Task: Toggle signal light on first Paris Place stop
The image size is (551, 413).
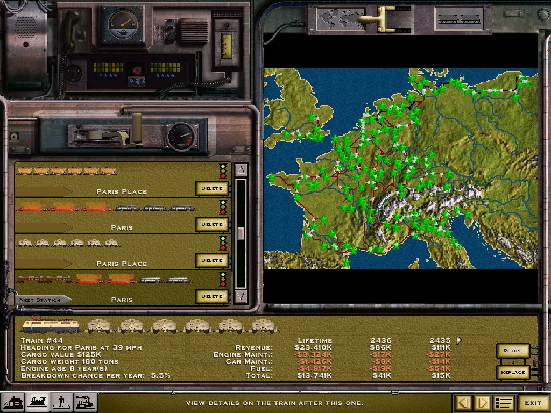Action: click(x=223, y=172)
